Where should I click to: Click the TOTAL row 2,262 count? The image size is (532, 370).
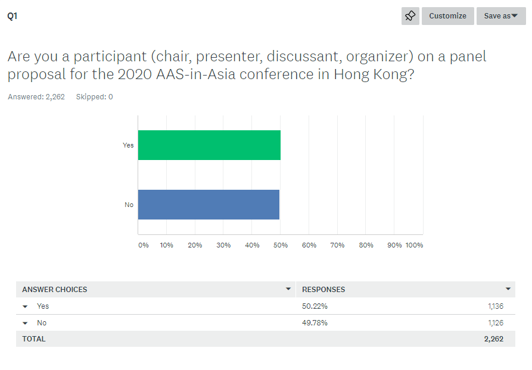(x=494, y=339)
